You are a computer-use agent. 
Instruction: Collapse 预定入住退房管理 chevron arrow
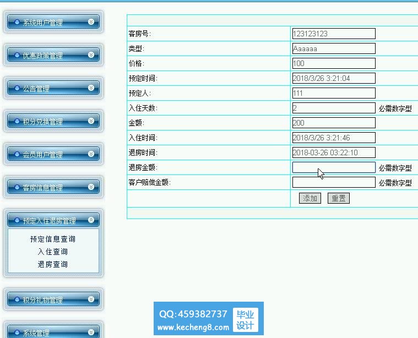tap(91, 220)
